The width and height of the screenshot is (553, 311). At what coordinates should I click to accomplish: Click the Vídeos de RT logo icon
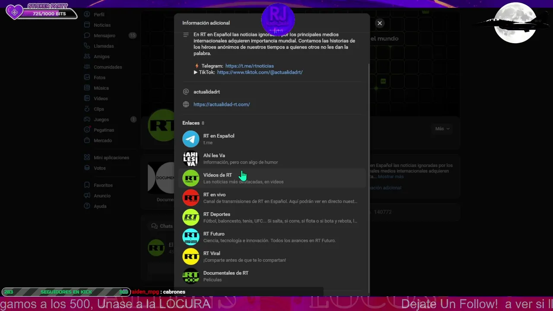pos(191,178)
